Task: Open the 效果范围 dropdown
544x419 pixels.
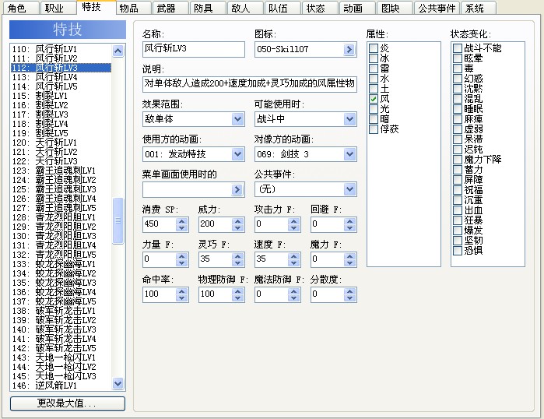Action: coord(237,119)
